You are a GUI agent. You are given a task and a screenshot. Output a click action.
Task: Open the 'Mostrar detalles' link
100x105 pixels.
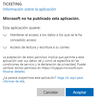click(14, 72)
